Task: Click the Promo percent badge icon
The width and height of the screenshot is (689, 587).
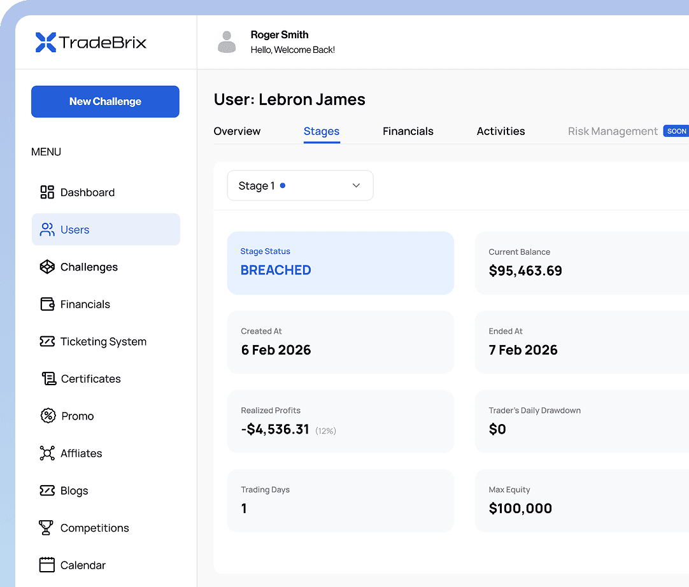Action: click(48, 416)
